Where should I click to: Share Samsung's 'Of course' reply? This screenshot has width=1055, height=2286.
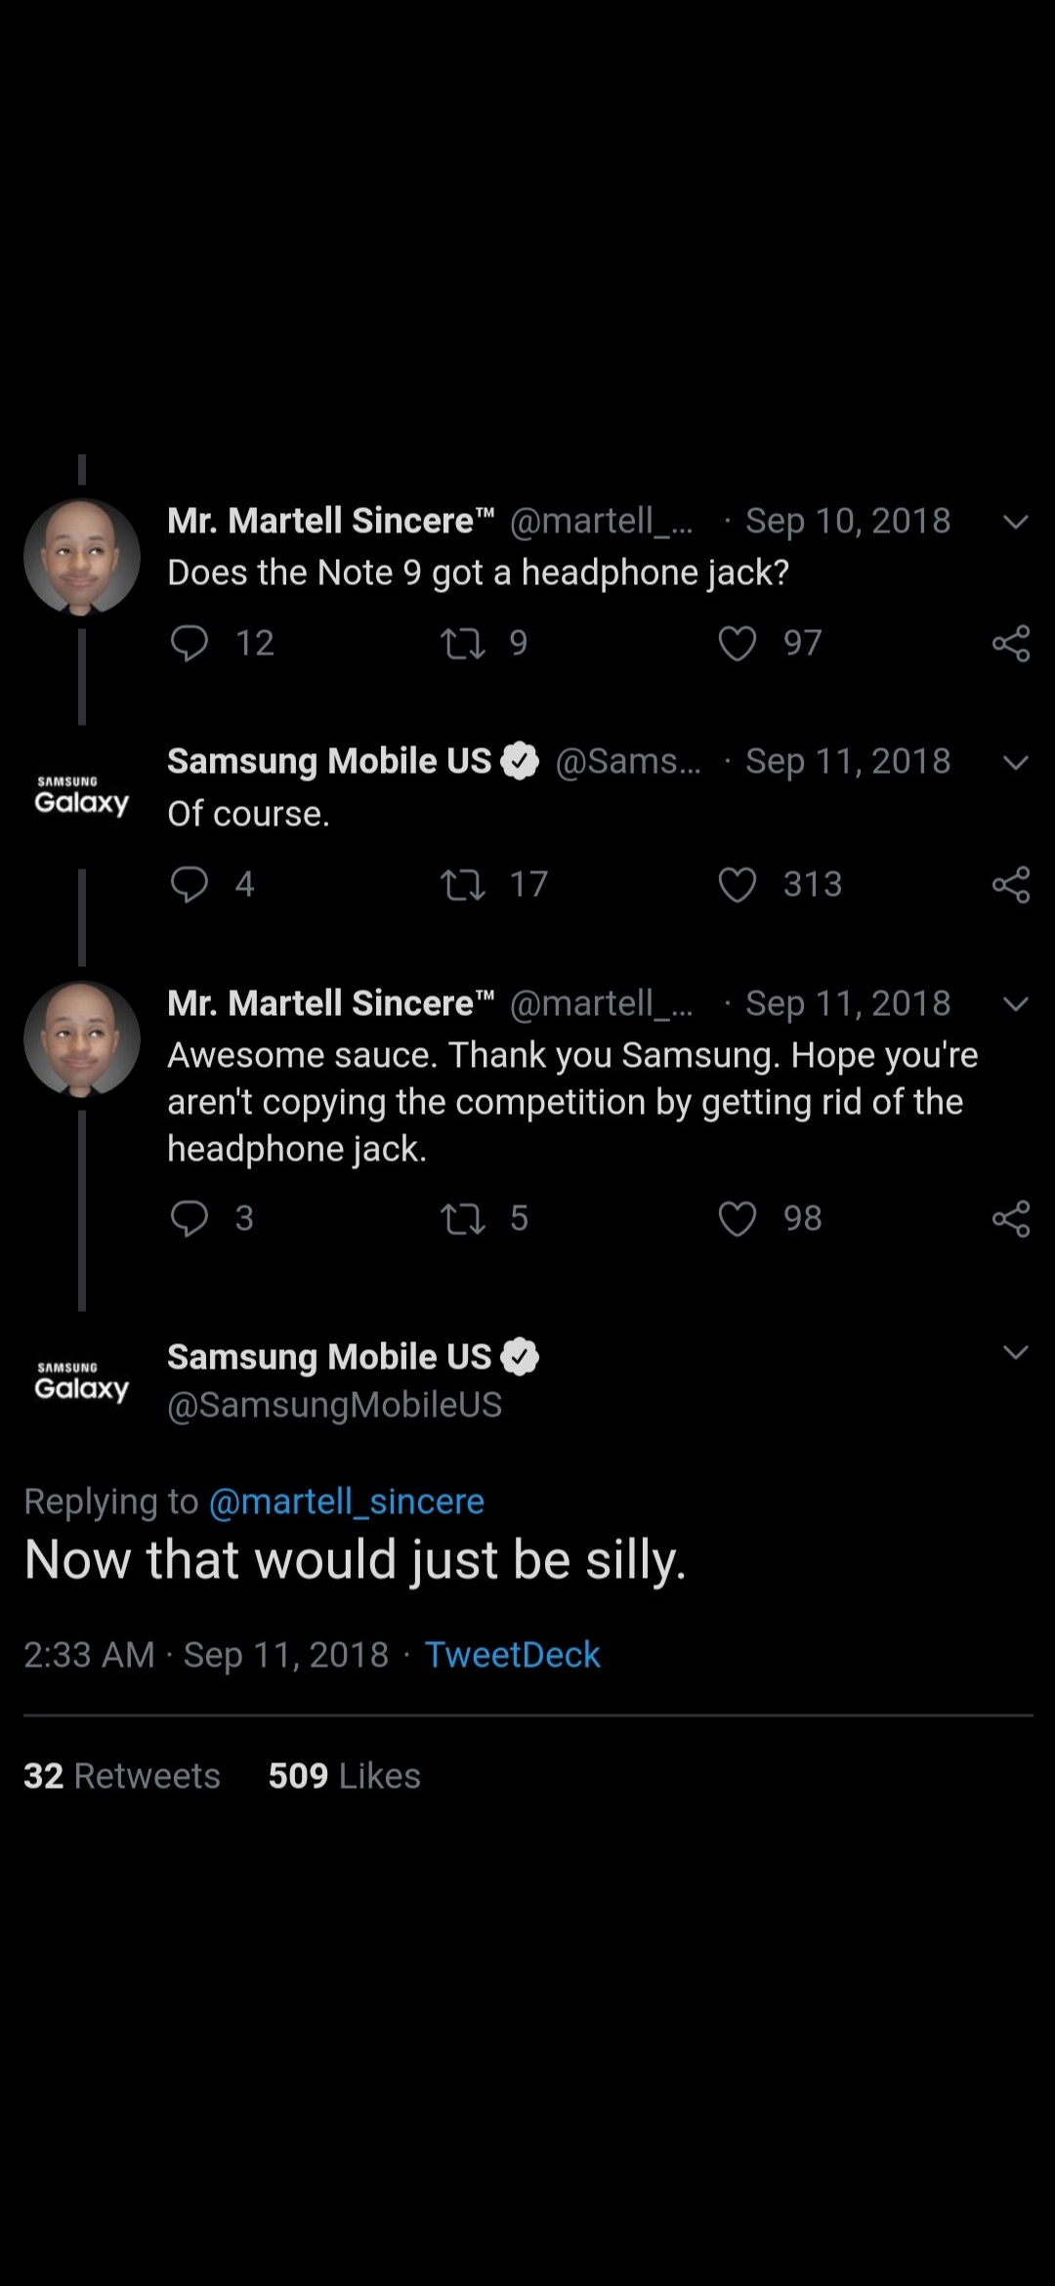[x=1013, y=884]
